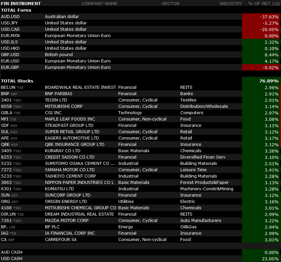Screen dimensions: 281x262
Task: Click CARREFOUR SA company name
Action: tap(61, 240)
